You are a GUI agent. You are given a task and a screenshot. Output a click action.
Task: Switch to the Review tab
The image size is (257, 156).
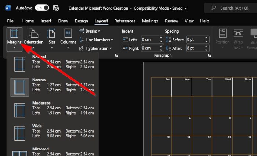click(x=171, y=21)
